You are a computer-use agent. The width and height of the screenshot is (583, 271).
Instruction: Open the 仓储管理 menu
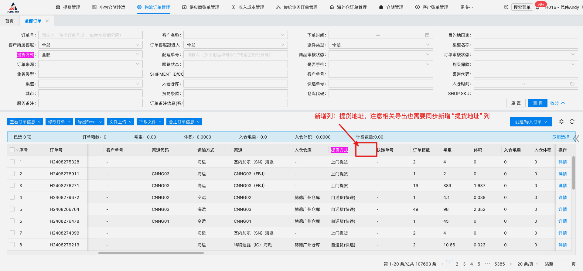391,7
